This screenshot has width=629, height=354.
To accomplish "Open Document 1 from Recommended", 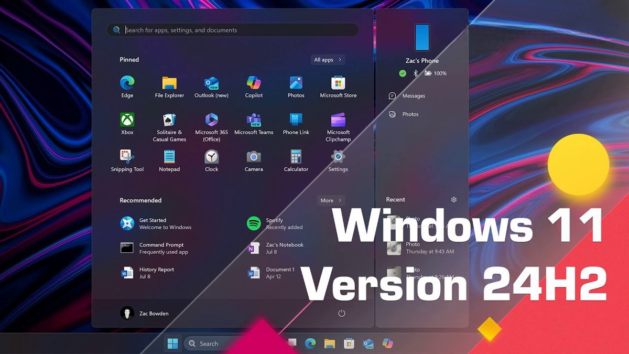I will click(x=271, y=273).
